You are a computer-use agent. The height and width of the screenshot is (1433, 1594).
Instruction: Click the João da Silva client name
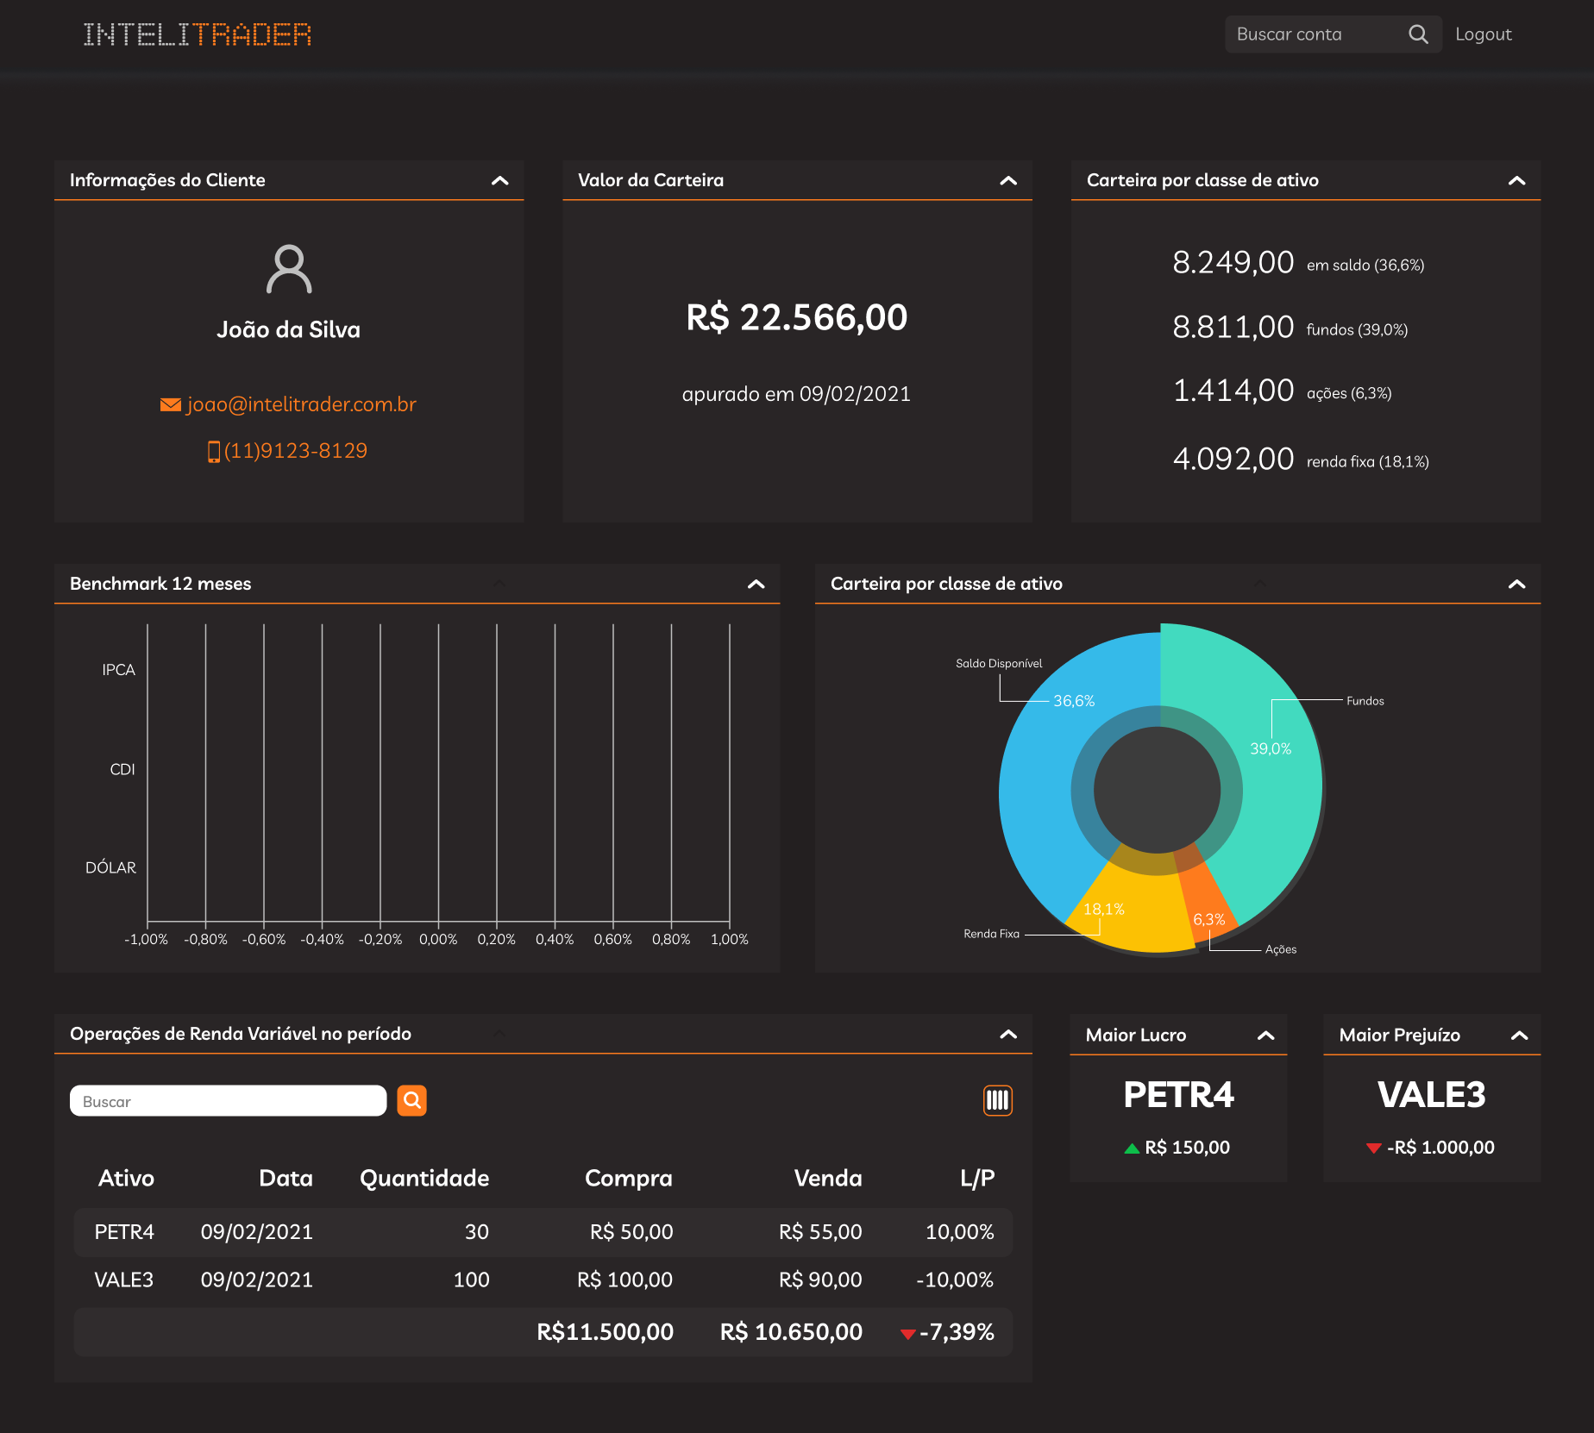click(288, 330)
